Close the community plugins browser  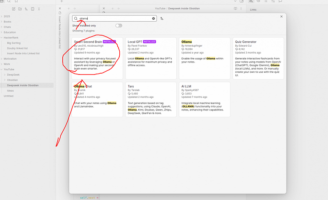coord(281,16)
